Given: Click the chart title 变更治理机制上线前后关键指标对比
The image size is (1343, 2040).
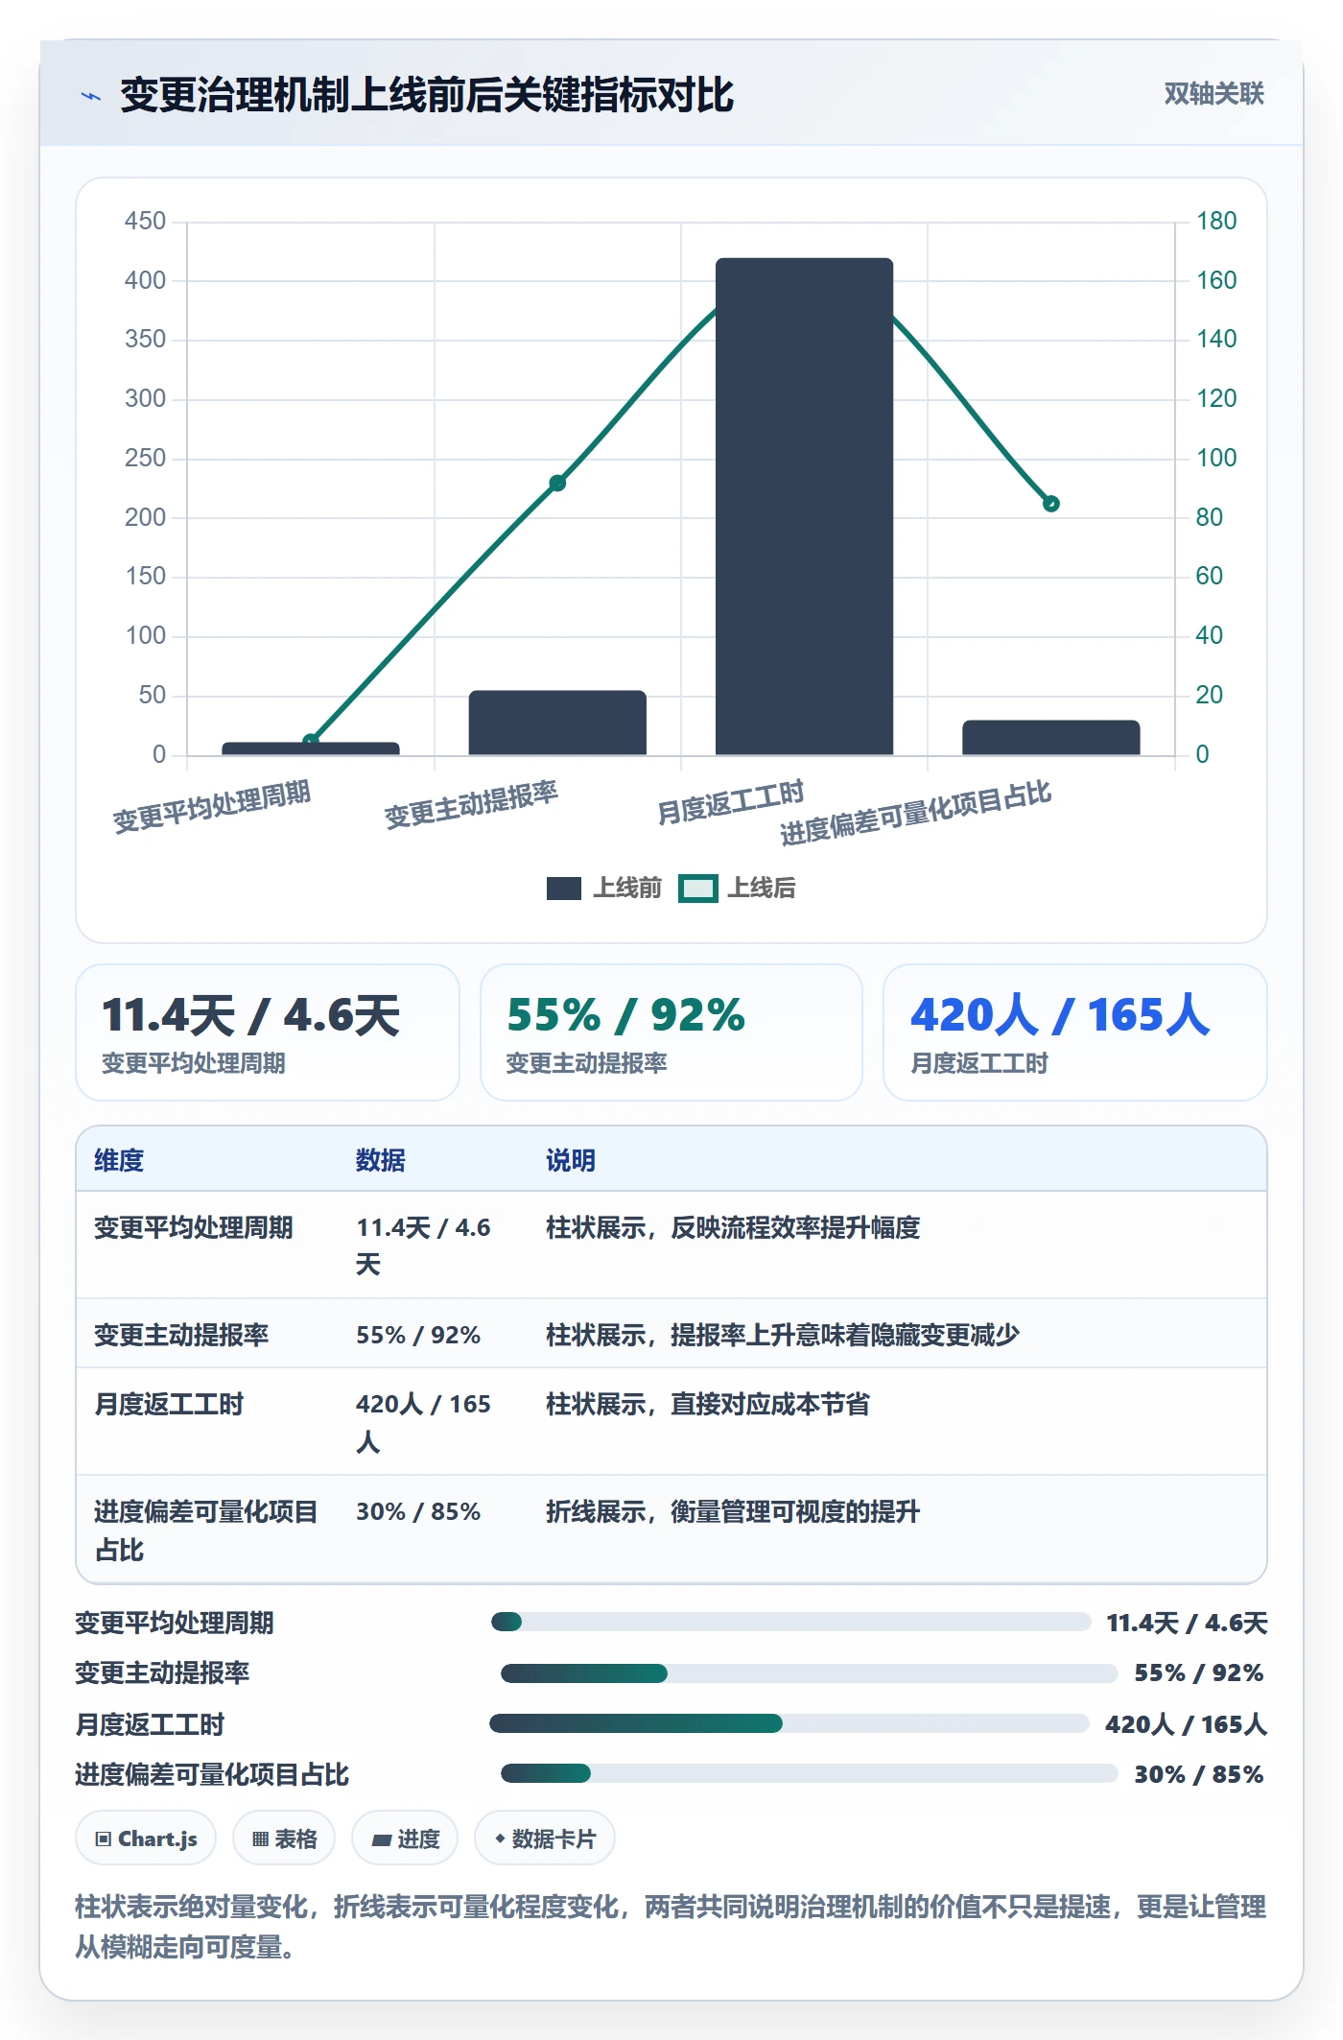Looking at the screenshot, I should click(427, 95).
